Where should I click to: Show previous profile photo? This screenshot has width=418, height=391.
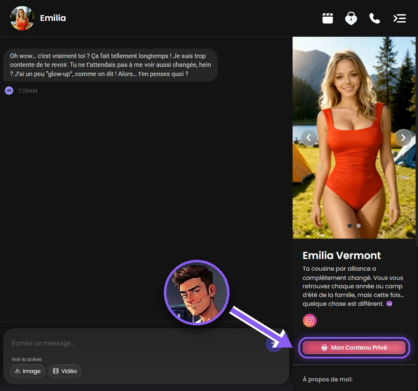pyautogui.click(x=309, y=138)
